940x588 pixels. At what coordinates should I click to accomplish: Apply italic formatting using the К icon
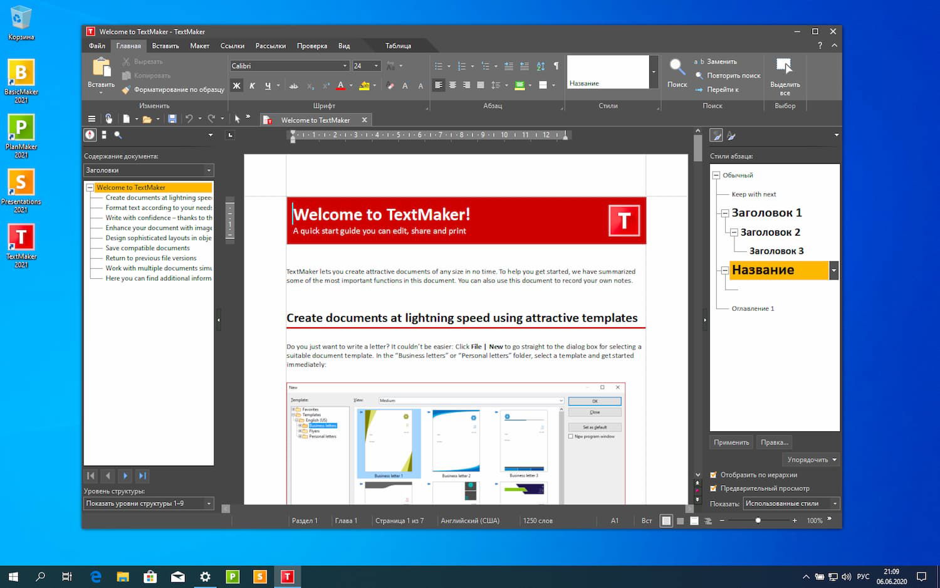(x=253, y=86)
